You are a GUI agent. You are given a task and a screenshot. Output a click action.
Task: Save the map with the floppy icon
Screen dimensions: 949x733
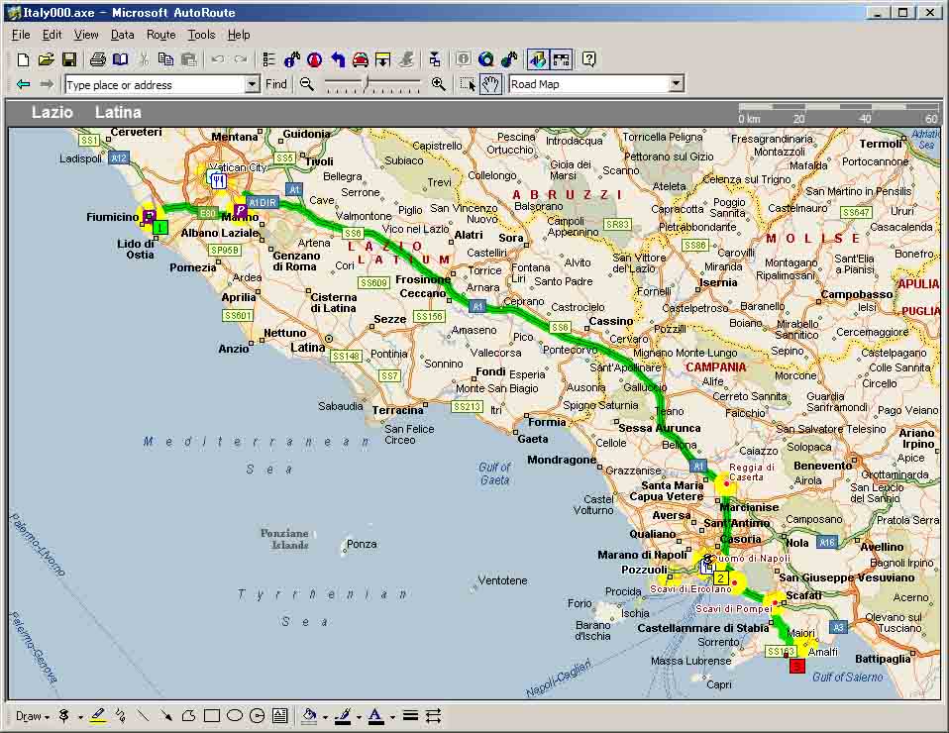point(69,59)
